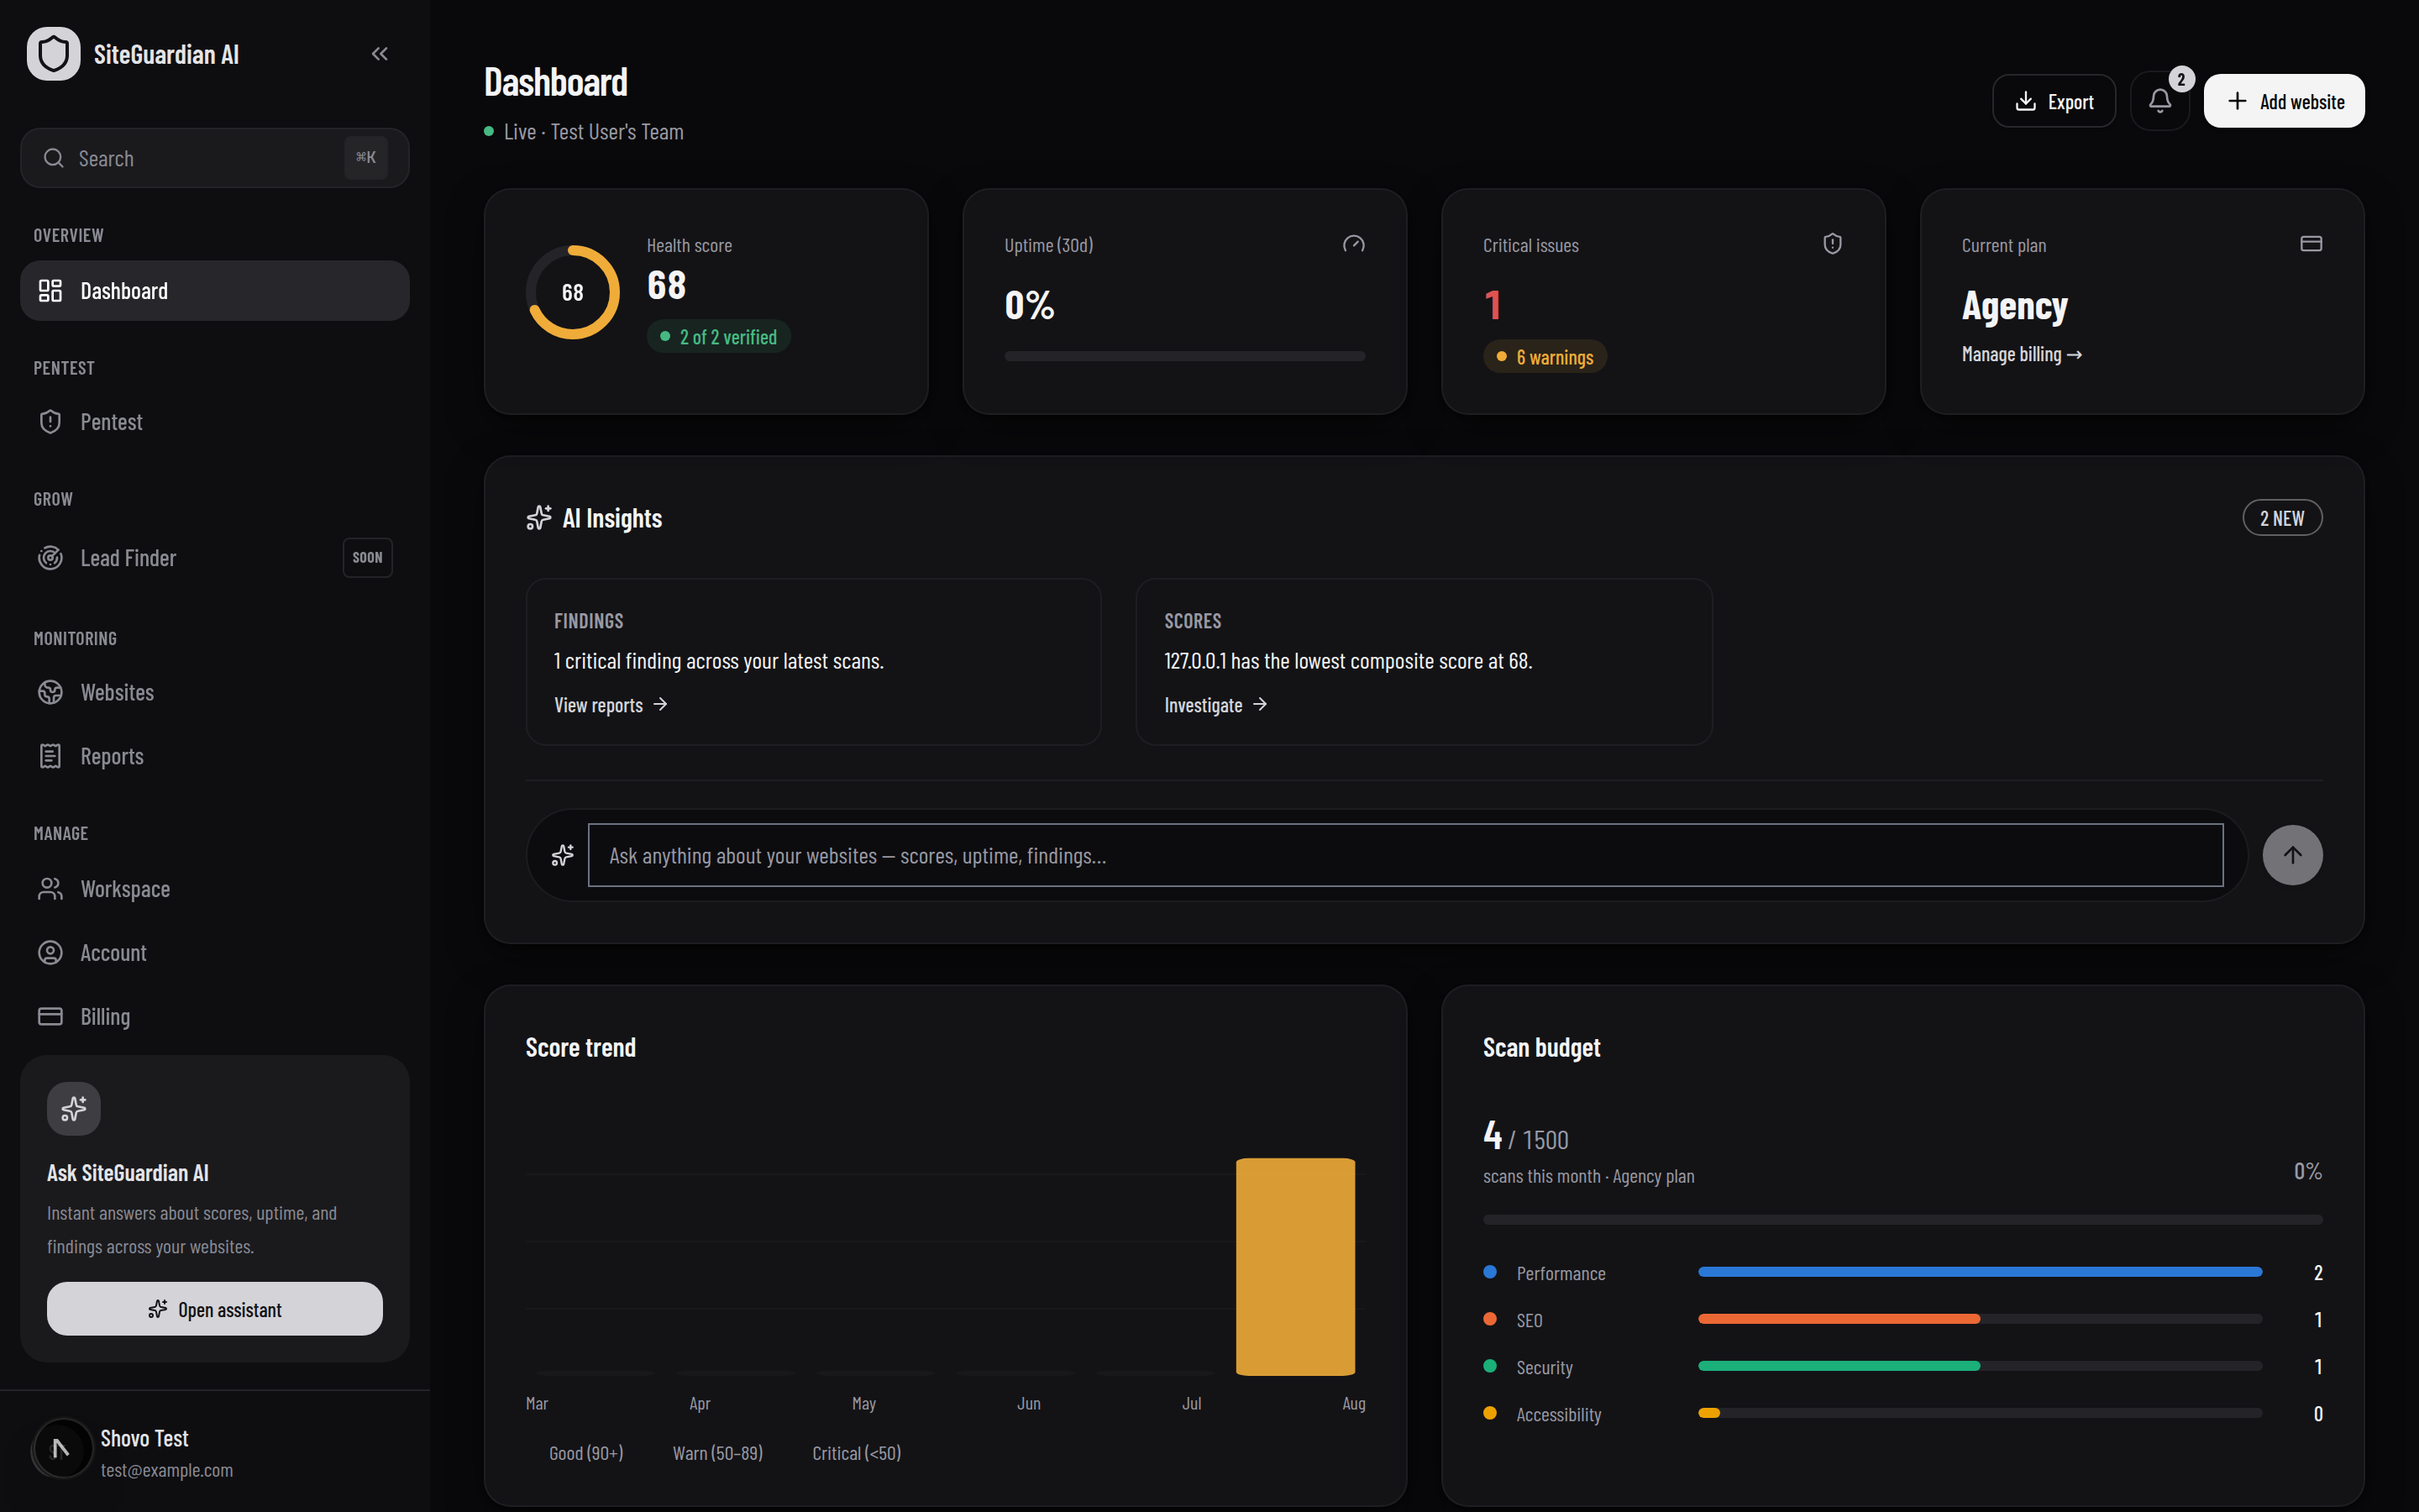Click the 2 of 2 verified badge
The height and width of the screenshot is (1512, 2419).
pyautogui.click(x=719, y=337)
